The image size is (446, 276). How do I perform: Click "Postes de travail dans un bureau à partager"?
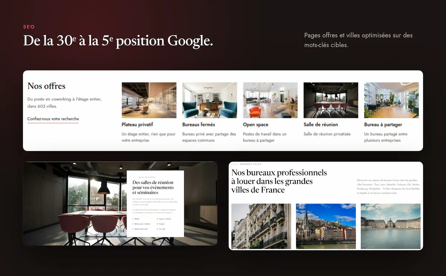pyautogui.click(x=265, y=137)
